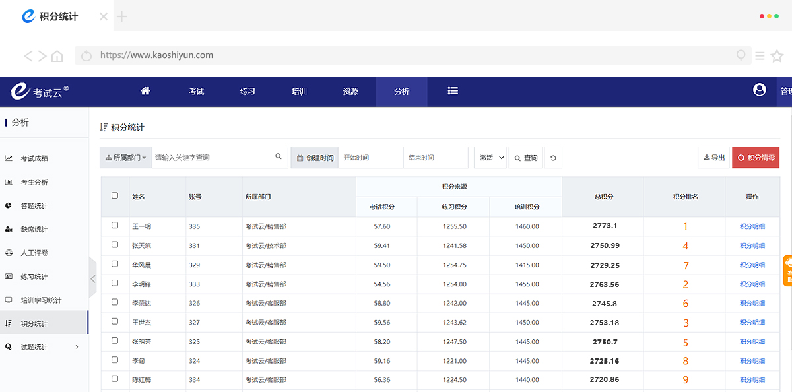Open the user avatar icon

coord(760,90)
